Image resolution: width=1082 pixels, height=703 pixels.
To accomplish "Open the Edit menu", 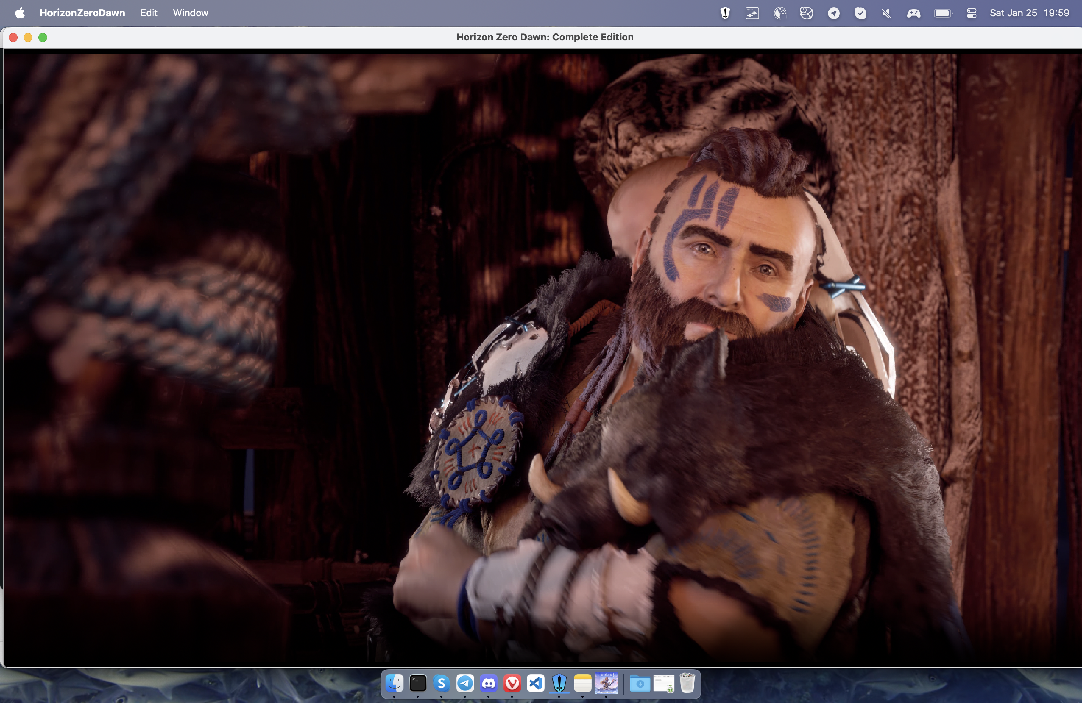I will [149, 13].
